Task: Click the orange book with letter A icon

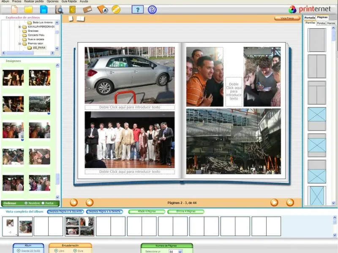Action: (x=102, y=9)
